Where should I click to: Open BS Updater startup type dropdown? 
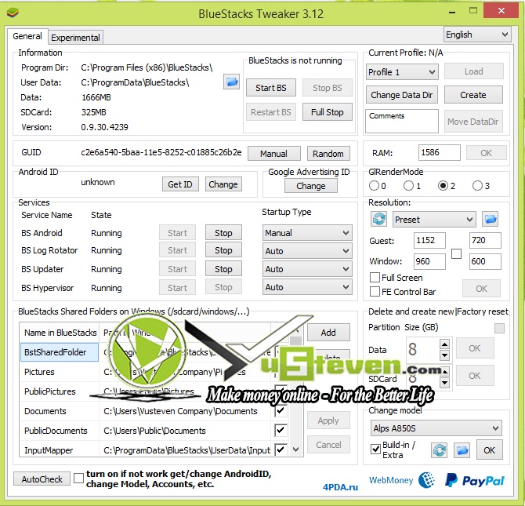coord(307,269)
